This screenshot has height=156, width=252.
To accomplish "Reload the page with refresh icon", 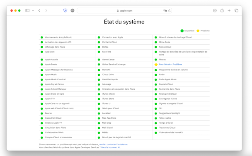I will (170, 11).
